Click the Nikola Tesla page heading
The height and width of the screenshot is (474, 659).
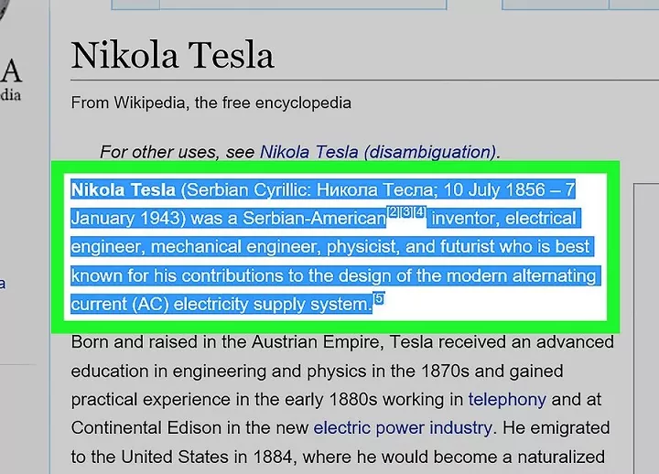[172, 55]
